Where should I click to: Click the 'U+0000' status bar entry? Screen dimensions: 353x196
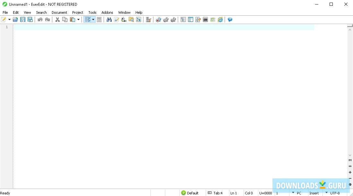(x=266, y=193)
